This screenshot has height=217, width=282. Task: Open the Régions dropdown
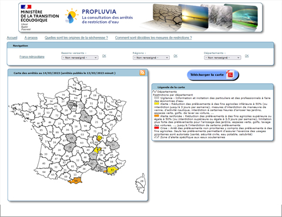[x=151, y=57]
